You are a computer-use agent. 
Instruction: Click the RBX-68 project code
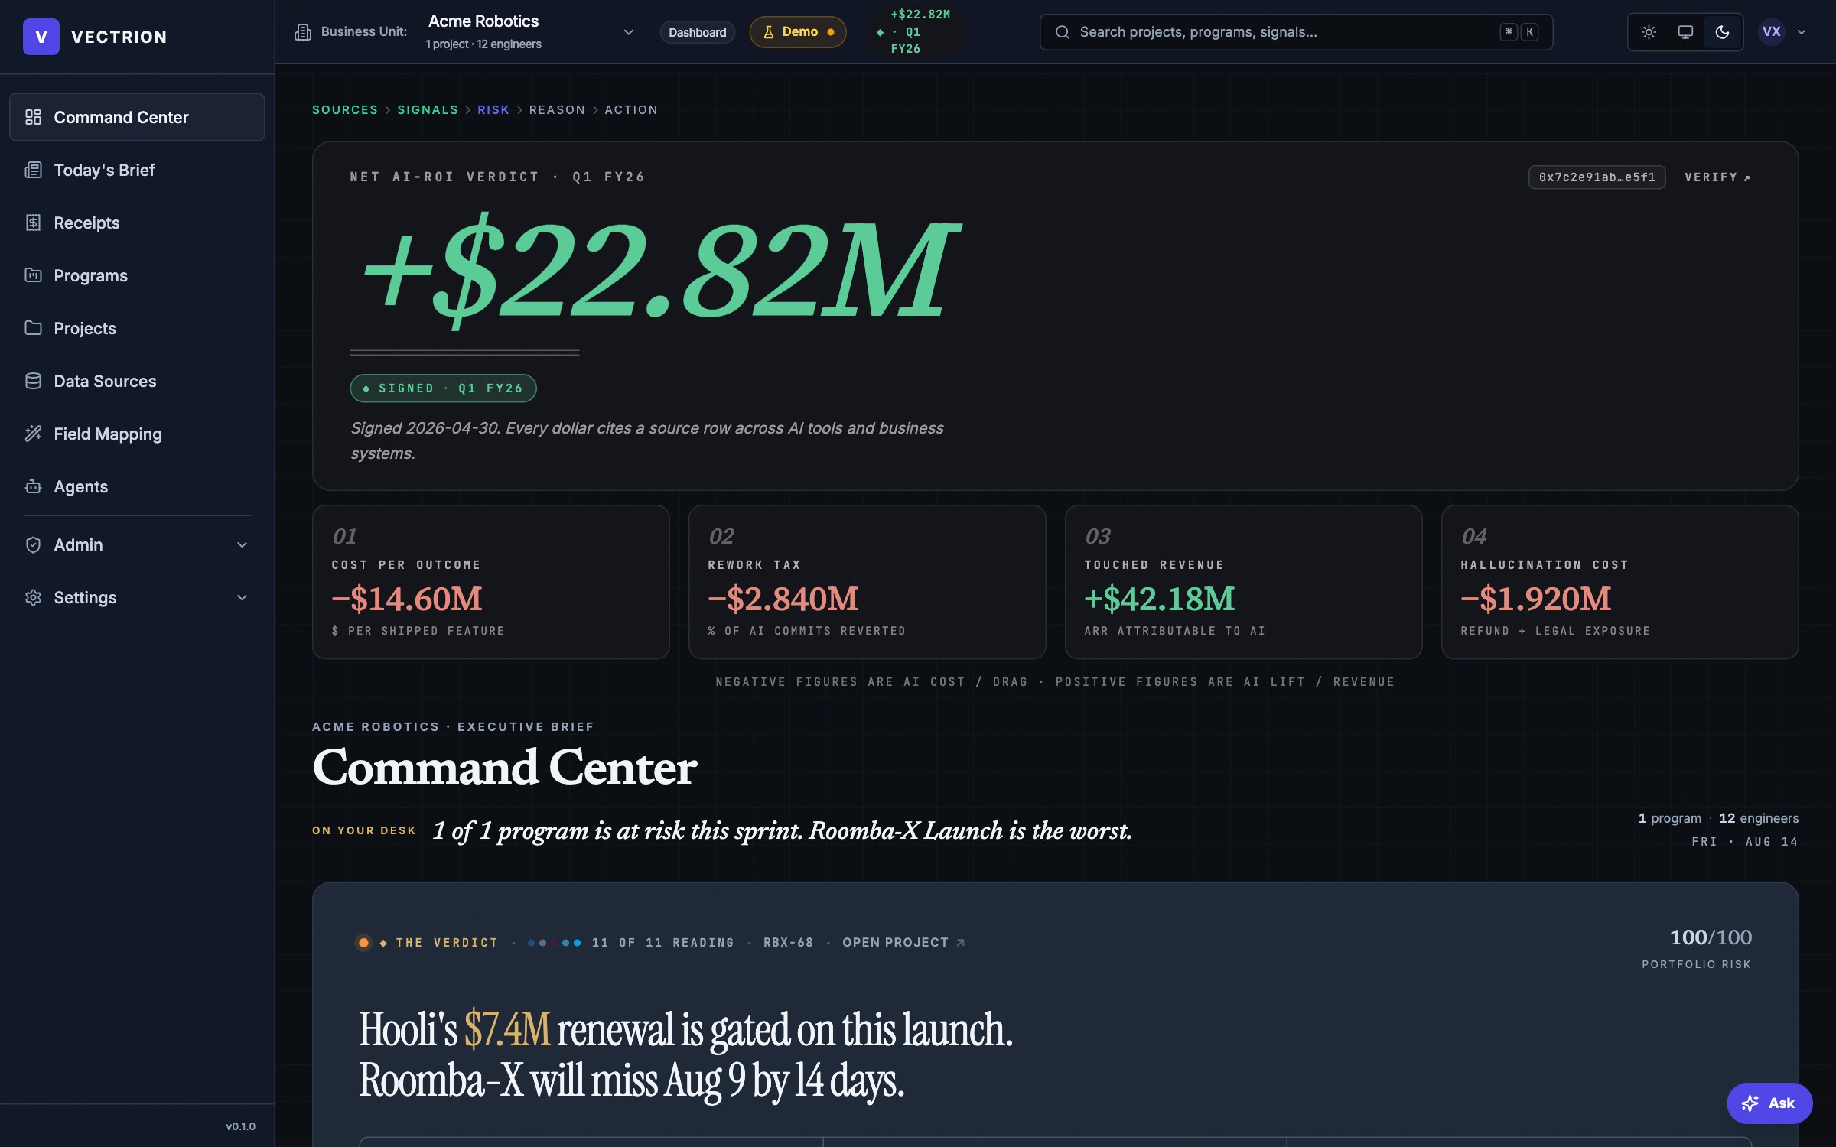coord(788,943)
